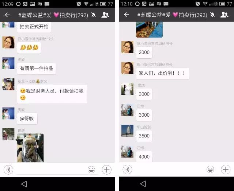This screenshot has height=191, width=234.
Task: Tap the 3500 bid message bubble
Action: [x=144, y=136]
